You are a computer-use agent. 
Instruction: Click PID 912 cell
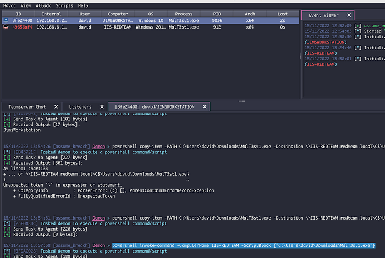click(217, 27)
